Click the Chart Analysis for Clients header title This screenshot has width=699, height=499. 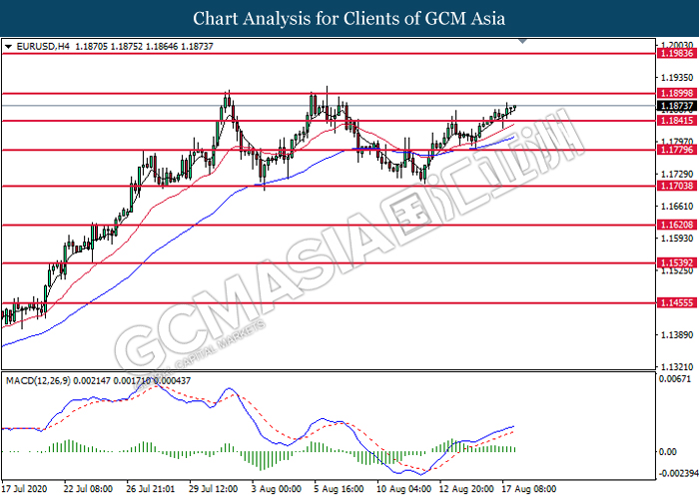349,19
